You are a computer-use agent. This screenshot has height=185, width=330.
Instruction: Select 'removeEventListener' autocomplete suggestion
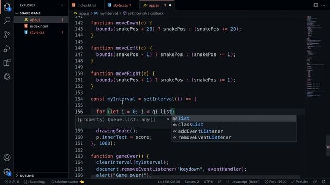pos(234,137)
